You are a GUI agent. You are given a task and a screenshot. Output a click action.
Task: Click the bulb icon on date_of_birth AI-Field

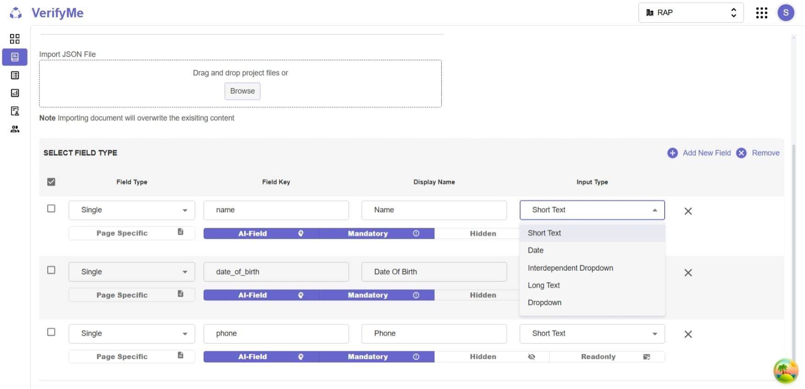tap(301, 295)
